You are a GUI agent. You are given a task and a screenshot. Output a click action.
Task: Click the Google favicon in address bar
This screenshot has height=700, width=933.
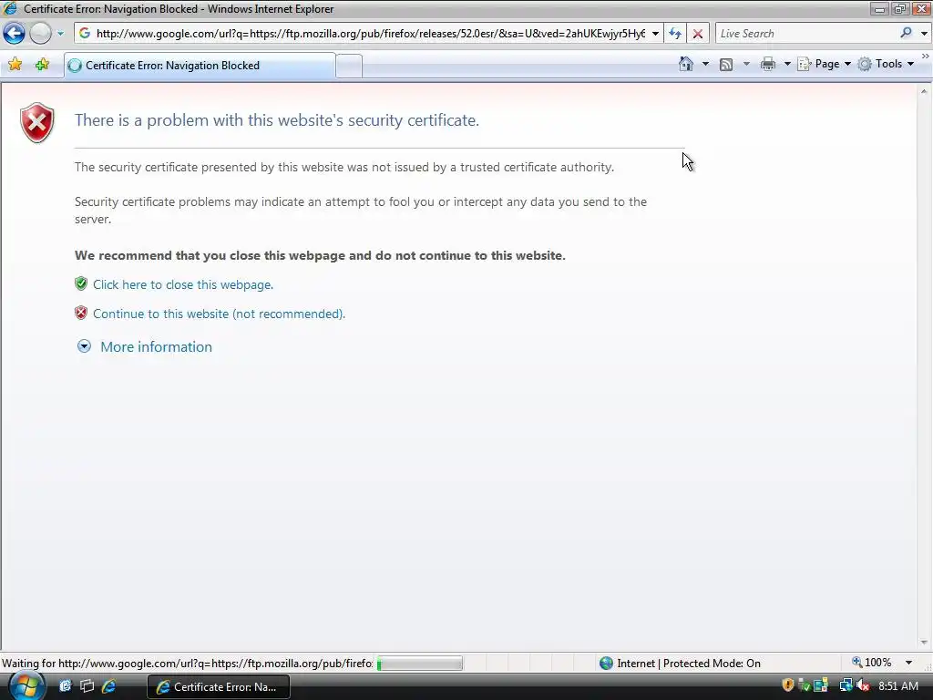tap(85, 34)
